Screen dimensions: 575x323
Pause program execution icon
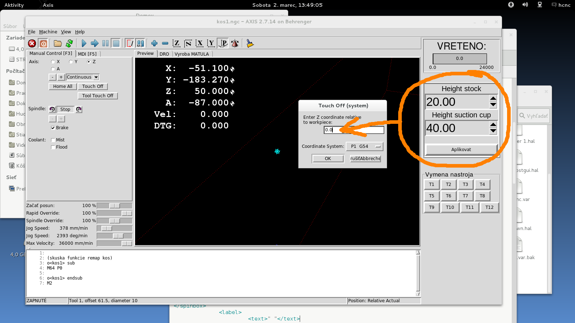click(105, 43)
